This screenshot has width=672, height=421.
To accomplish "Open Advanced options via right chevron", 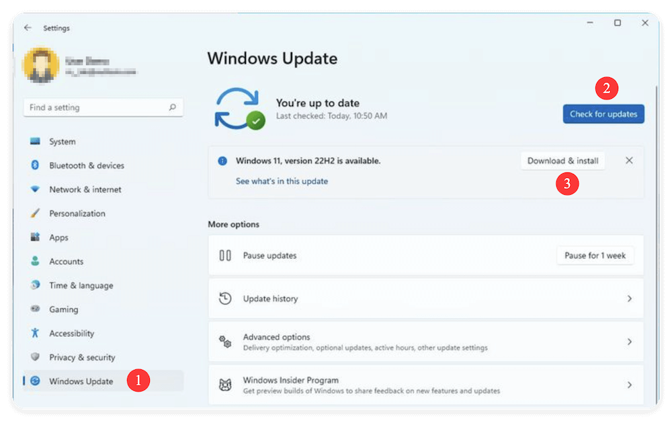I will point(629,342).
